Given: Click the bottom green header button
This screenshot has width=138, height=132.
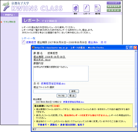Looking at the screenshot, I should 114,10.
